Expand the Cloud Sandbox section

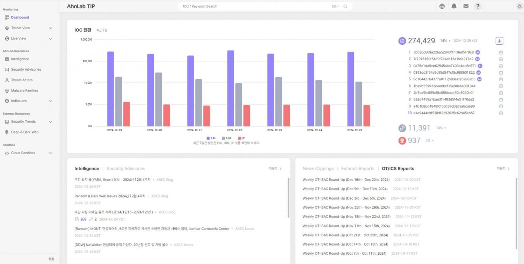tap(50, 153)
